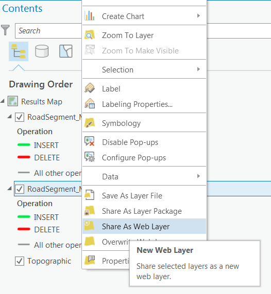Image resolution: width=271 pixels, height=294 pixels.
Task: Select List By Data Source cylinder icon
Action: coord(42,51)
